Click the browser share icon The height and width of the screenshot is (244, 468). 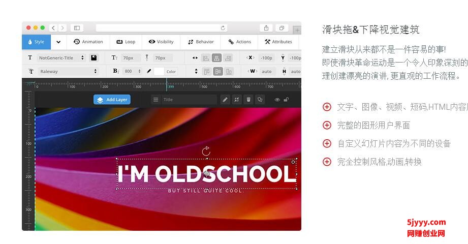tap(266, 28)
